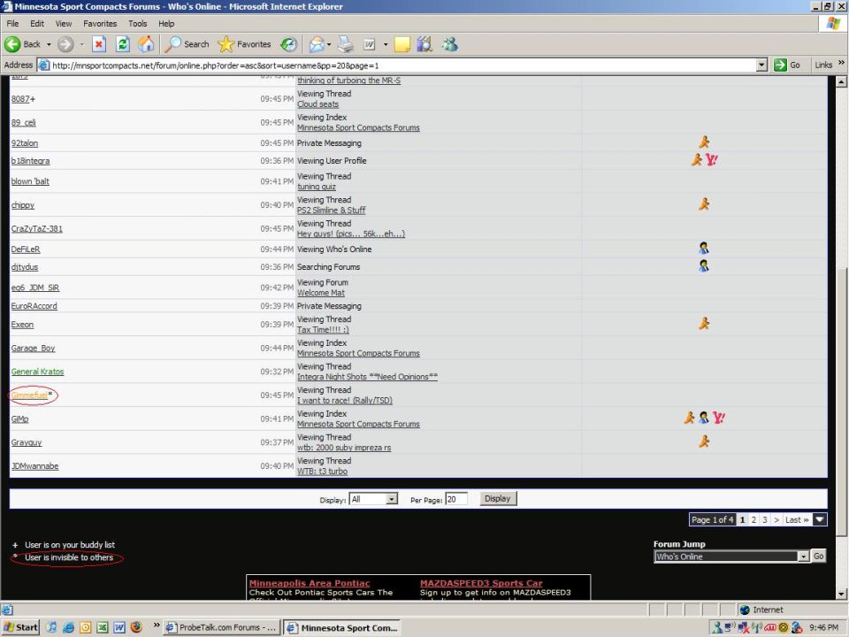The width and height of the screenshot is (849, 637).
Task: Open pagination page-jump dropdown arrow
Action: (x=820, y=519)
